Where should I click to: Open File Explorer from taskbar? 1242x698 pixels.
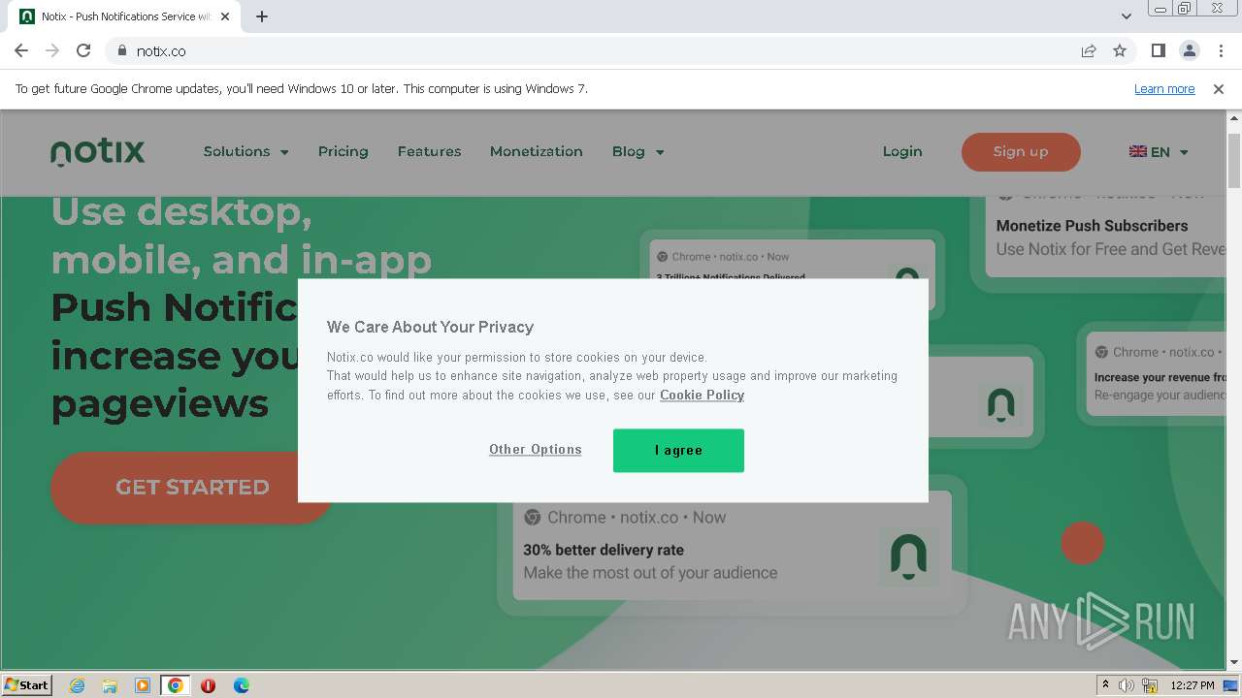coord(110,685)
